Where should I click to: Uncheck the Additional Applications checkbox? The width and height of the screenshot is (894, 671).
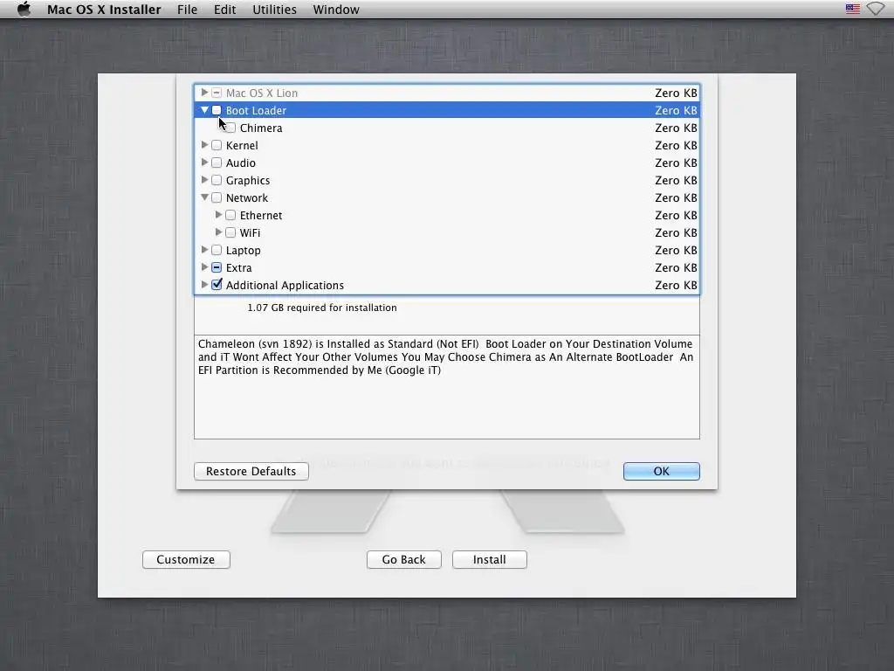pyautogui.click(x=217, y=285)
